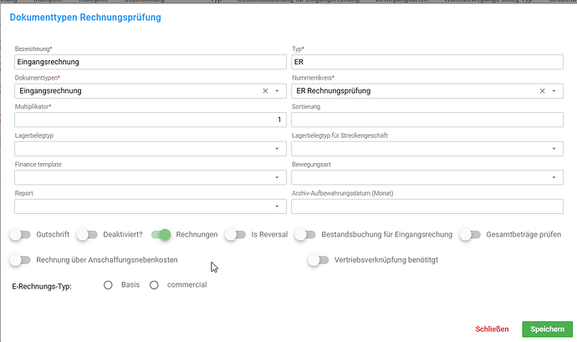Viewport: 577px width, 342px height.
Task: Enable the Gutschrift toggle
Action: click(x=20, y=234)
